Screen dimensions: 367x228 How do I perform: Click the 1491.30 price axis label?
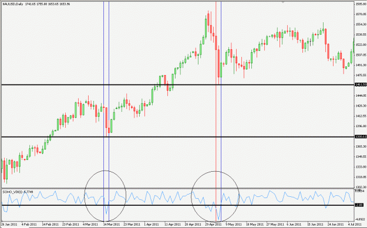pyautogui.click(x=361, y=65)
